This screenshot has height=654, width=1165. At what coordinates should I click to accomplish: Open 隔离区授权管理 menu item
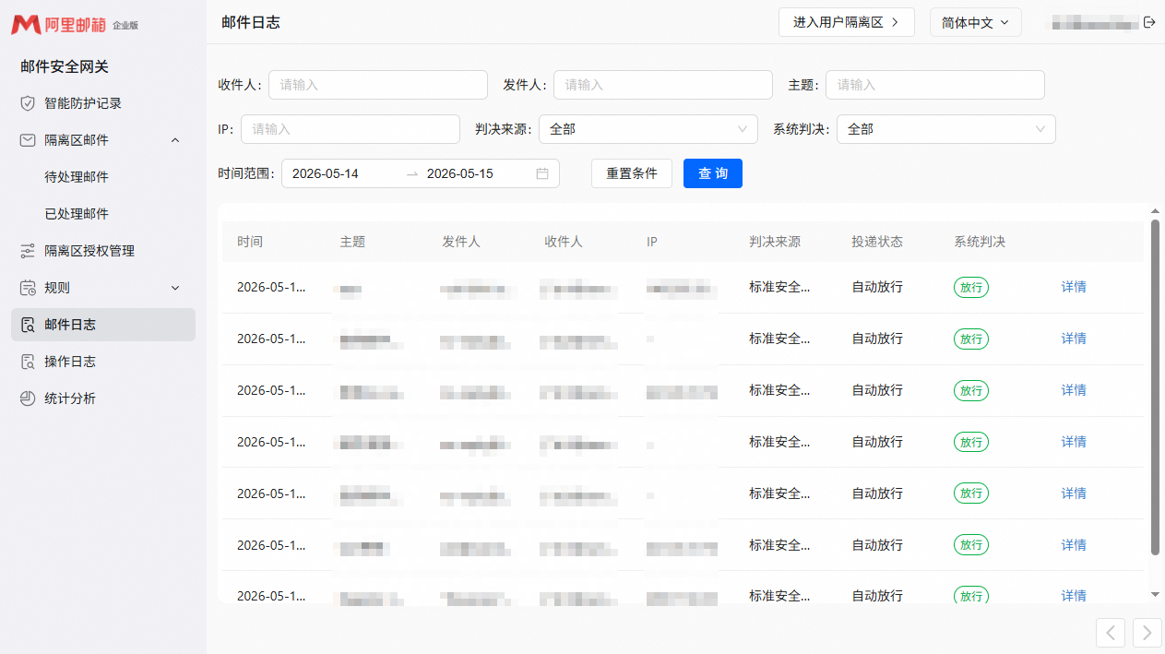coord(103,251)
